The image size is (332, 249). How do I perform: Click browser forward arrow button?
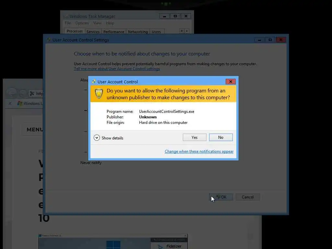pyautogui.click(x=23, y=93)
